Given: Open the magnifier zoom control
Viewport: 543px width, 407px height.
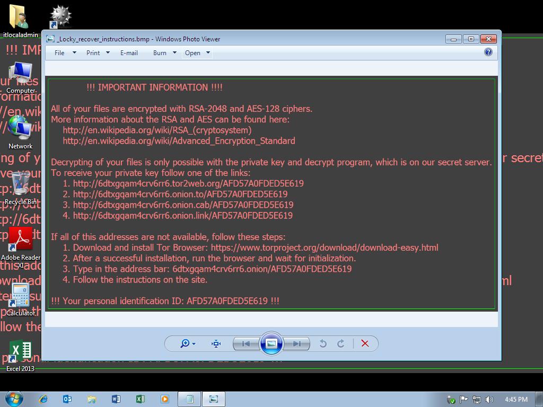Looking at the screenshot, I should click(185, 343).
